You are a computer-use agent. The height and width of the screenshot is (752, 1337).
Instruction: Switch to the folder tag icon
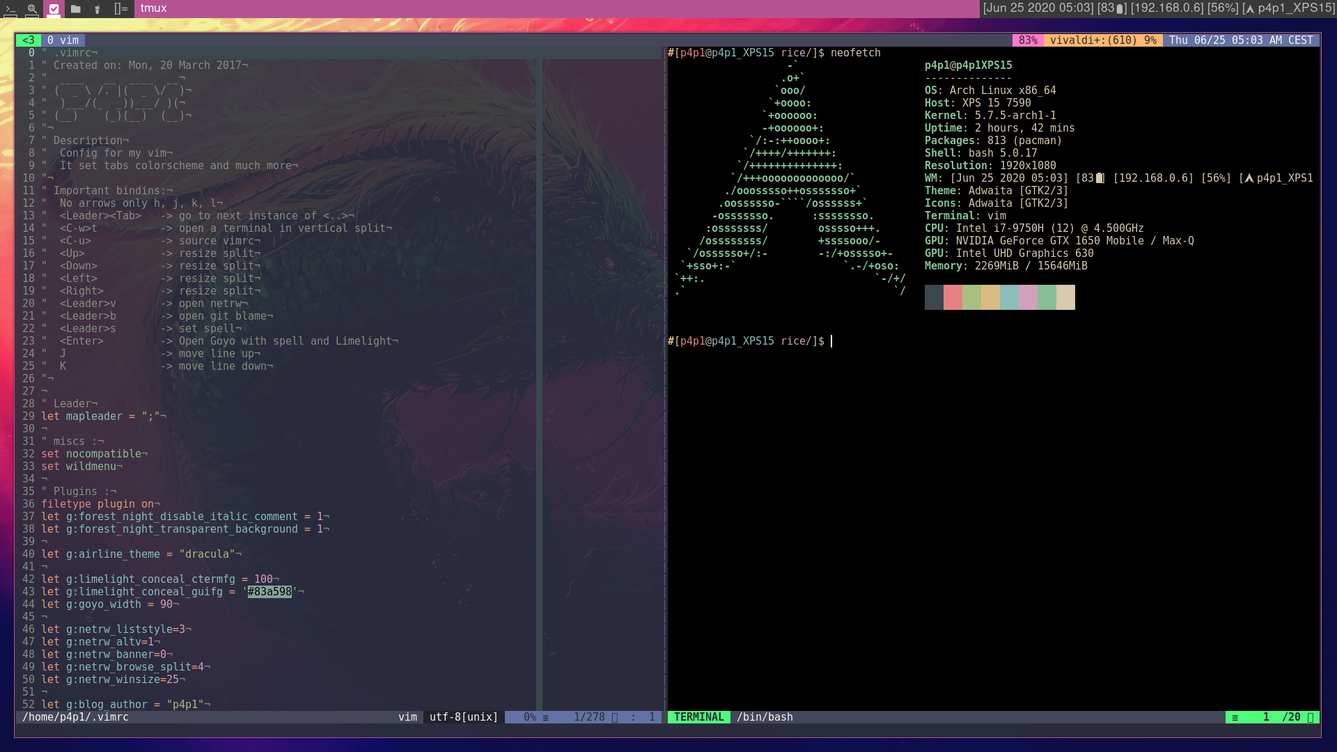tap(76, 9)
